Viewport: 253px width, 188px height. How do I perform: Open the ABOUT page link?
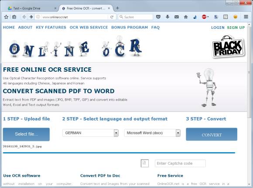click(25, 28)
